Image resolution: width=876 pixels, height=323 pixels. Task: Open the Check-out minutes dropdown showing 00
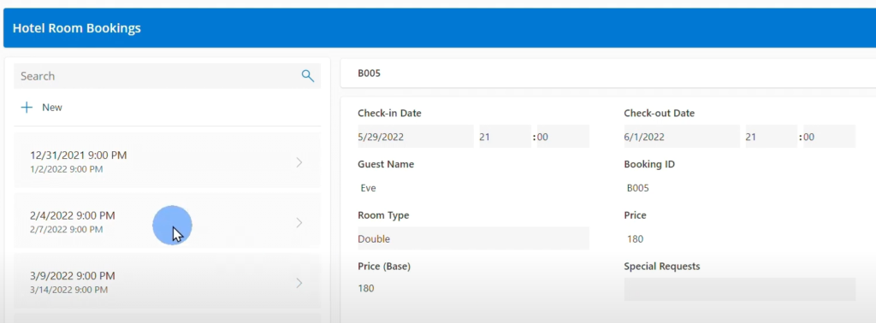pyautogui.click(x=829, y=137)
